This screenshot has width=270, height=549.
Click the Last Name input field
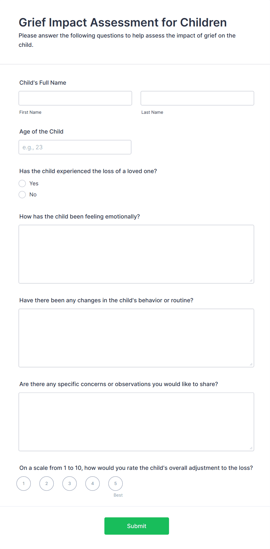pos(197,98)
